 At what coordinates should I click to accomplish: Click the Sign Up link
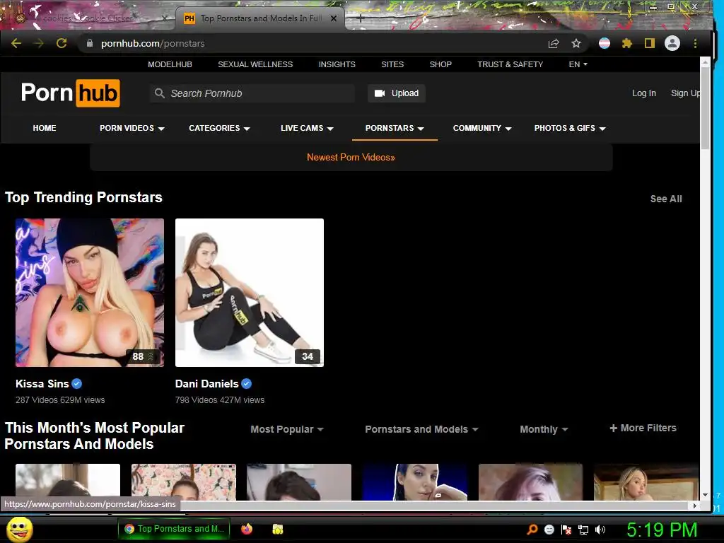[686, 93]
